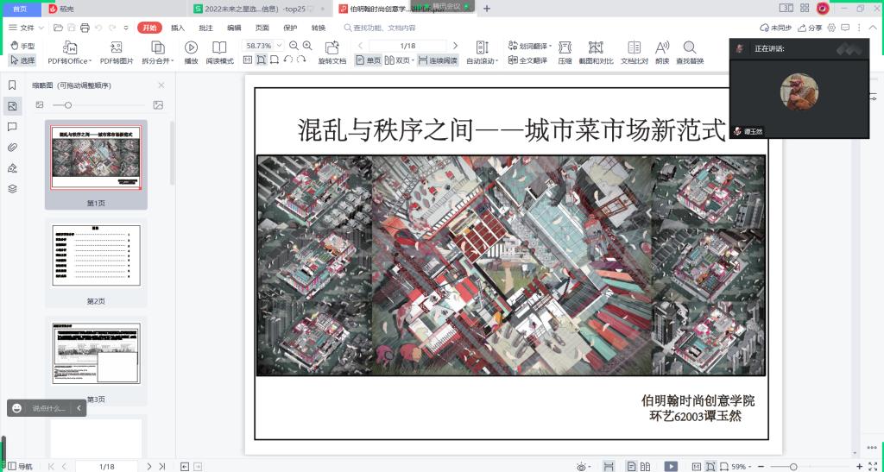This screenshot has width=884, height=472.
Task: Adjust the thumbnail size slider
Action: [69, 105]
